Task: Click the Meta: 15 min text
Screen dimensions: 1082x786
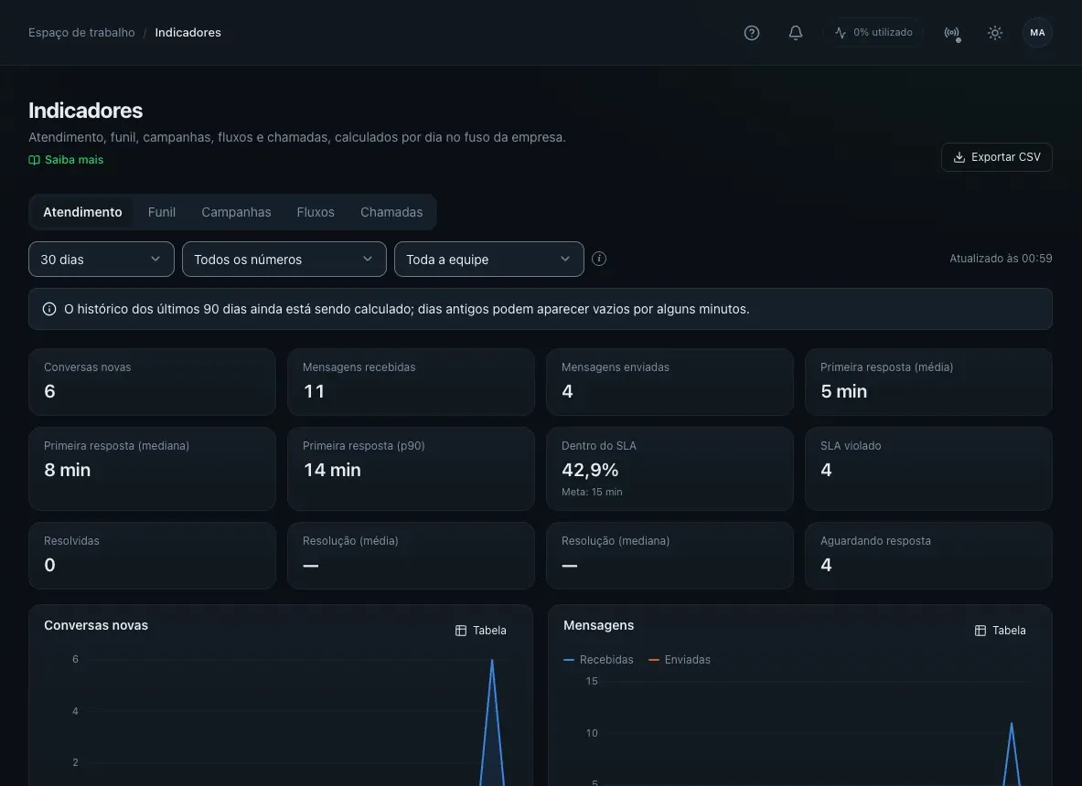Action: point(592,493)
